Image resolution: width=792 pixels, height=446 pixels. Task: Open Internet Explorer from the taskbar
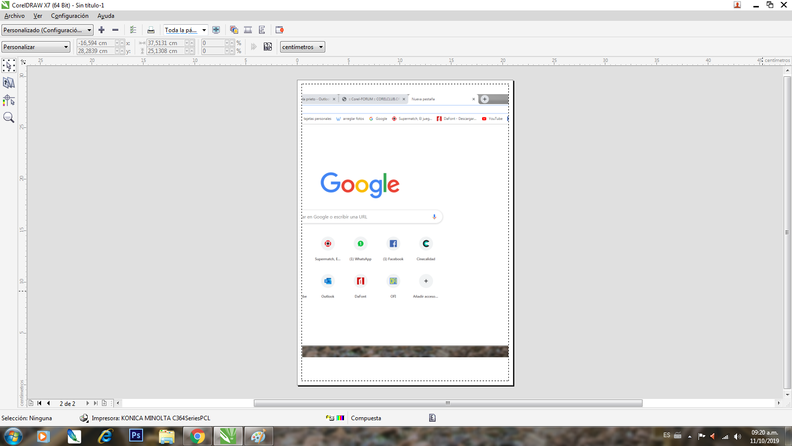pyautogui.click(x=105, y=437)
